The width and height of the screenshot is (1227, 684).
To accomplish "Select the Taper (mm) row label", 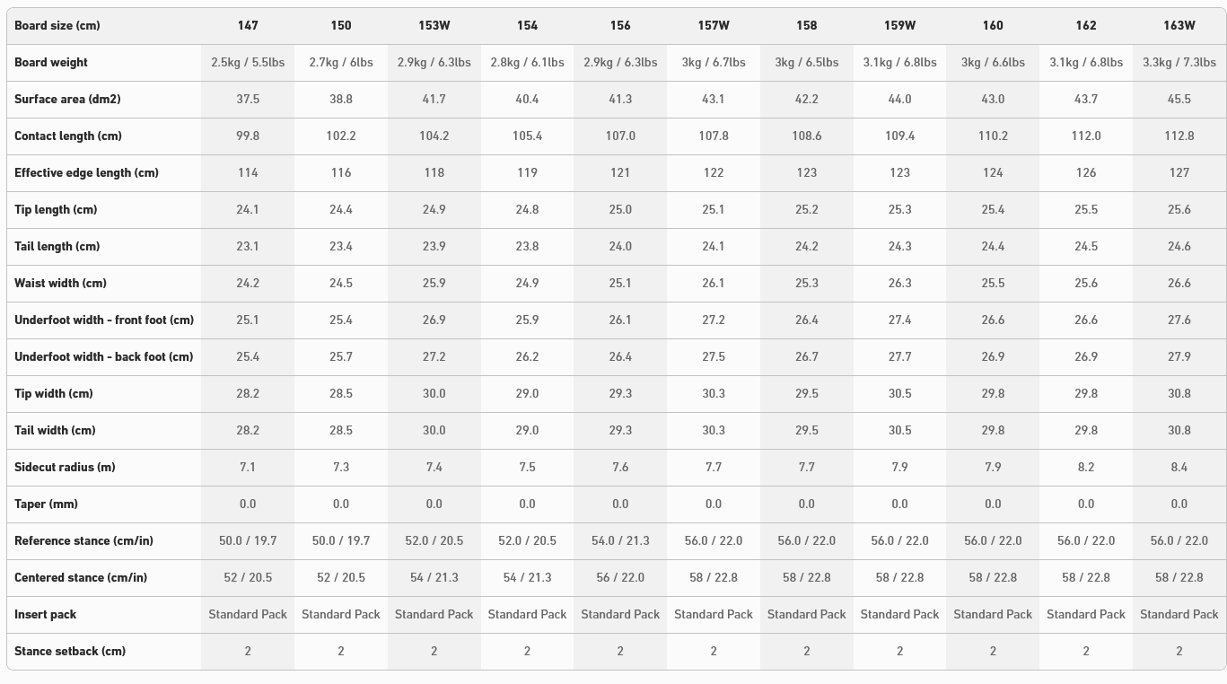I will (x=46, y=504).
